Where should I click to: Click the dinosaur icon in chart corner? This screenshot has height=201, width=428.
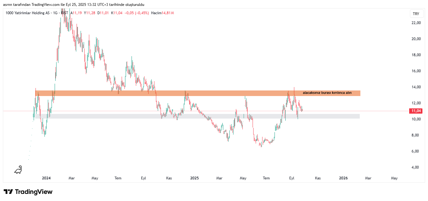click(x=18, y=170)
